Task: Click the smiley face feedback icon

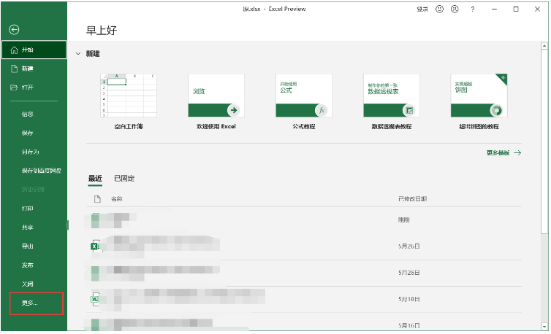Action: [440, 9]
